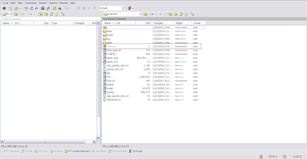Go to local home directory icon
307x159 pixels.
click(x=51, y=14)
